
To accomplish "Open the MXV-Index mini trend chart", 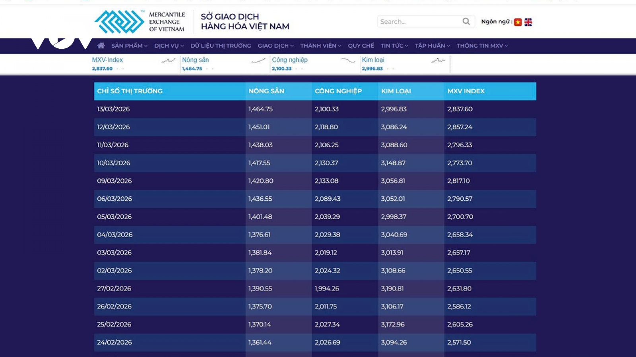I will (168, 61).
